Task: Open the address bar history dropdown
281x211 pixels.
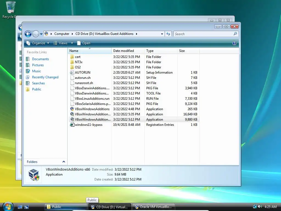Action: 162,34
